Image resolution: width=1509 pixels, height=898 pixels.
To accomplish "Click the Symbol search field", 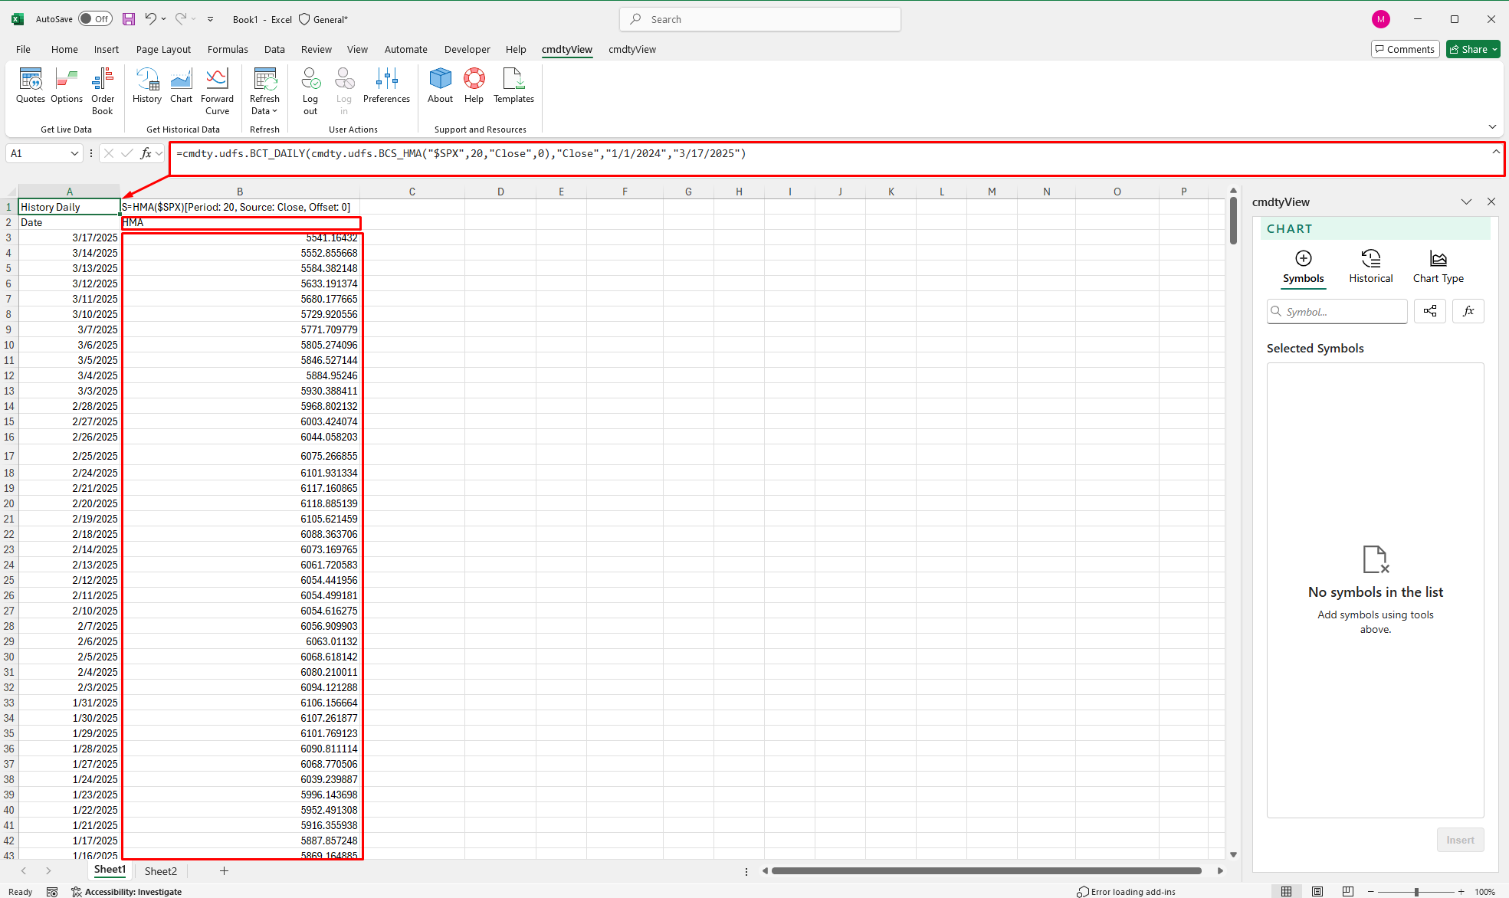I will click(x=1337, y=311).
